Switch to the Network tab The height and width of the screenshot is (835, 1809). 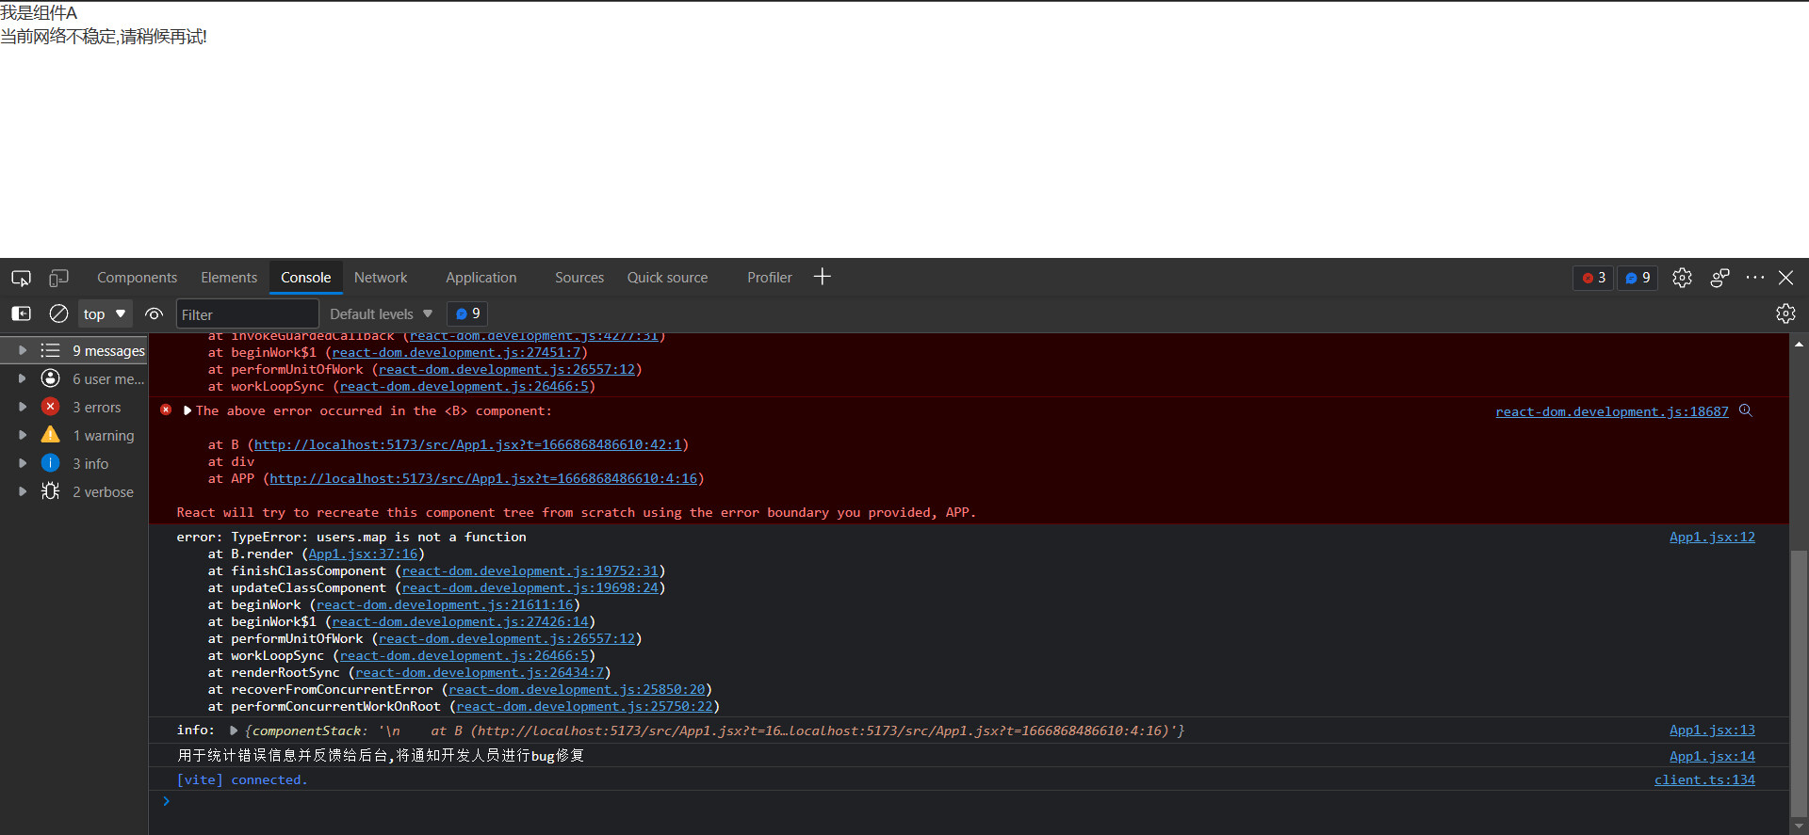381,278
